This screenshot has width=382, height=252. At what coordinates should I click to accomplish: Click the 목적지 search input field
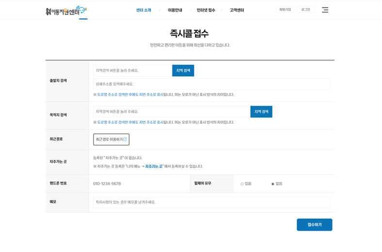pos(172,112)
